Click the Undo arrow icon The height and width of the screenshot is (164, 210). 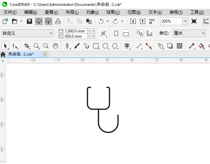[x=101, y=21]
